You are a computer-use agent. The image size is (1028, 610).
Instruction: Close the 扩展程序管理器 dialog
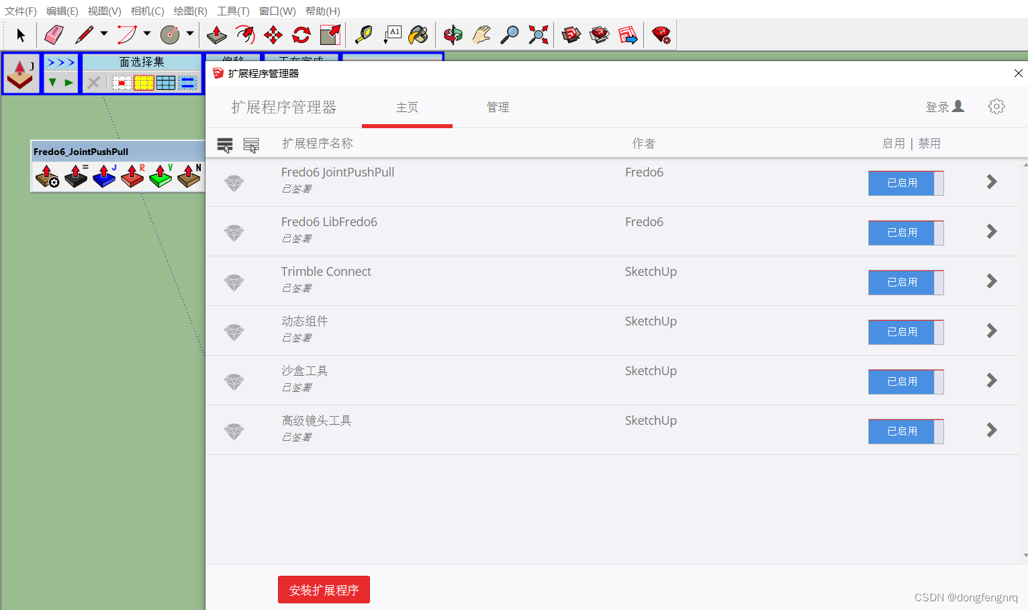coord(1018,73)
